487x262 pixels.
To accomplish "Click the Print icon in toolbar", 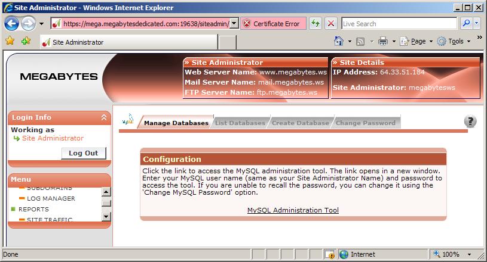I will pyautogui.click(x=382, y=41).
